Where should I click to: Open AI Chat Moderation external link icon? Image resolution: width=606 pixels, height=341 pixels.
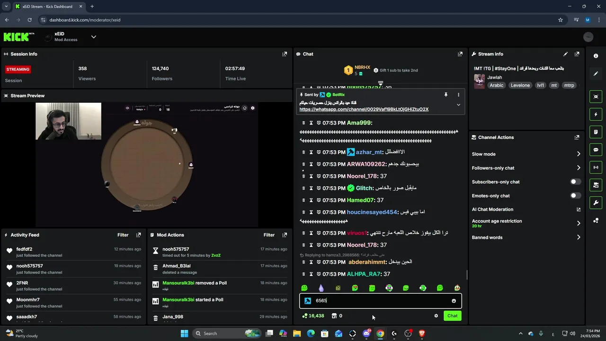[x=578, y=209]
